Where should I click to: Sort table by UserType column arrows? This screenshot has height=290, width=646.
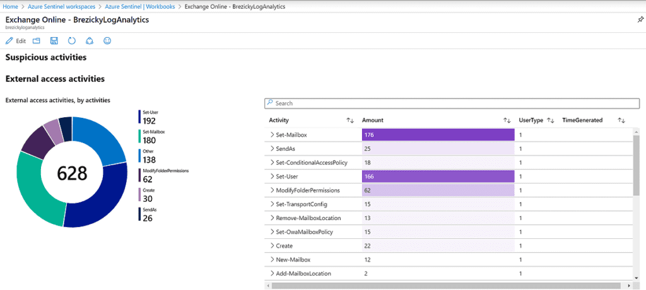coord(550,120)
